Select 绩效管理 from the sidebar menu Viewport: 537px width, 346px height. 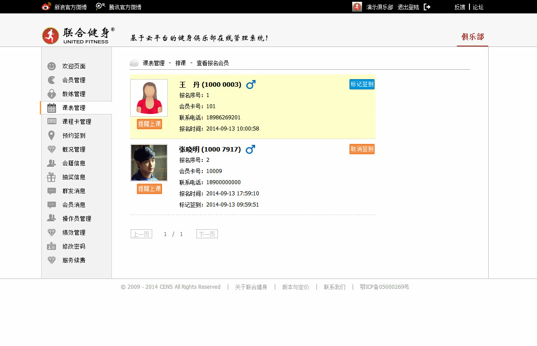click(x=74, y=232)
